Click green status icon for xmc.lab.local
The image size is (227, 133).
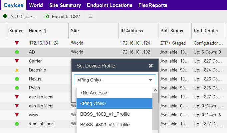pyautogui.click(x=17, y=124)
